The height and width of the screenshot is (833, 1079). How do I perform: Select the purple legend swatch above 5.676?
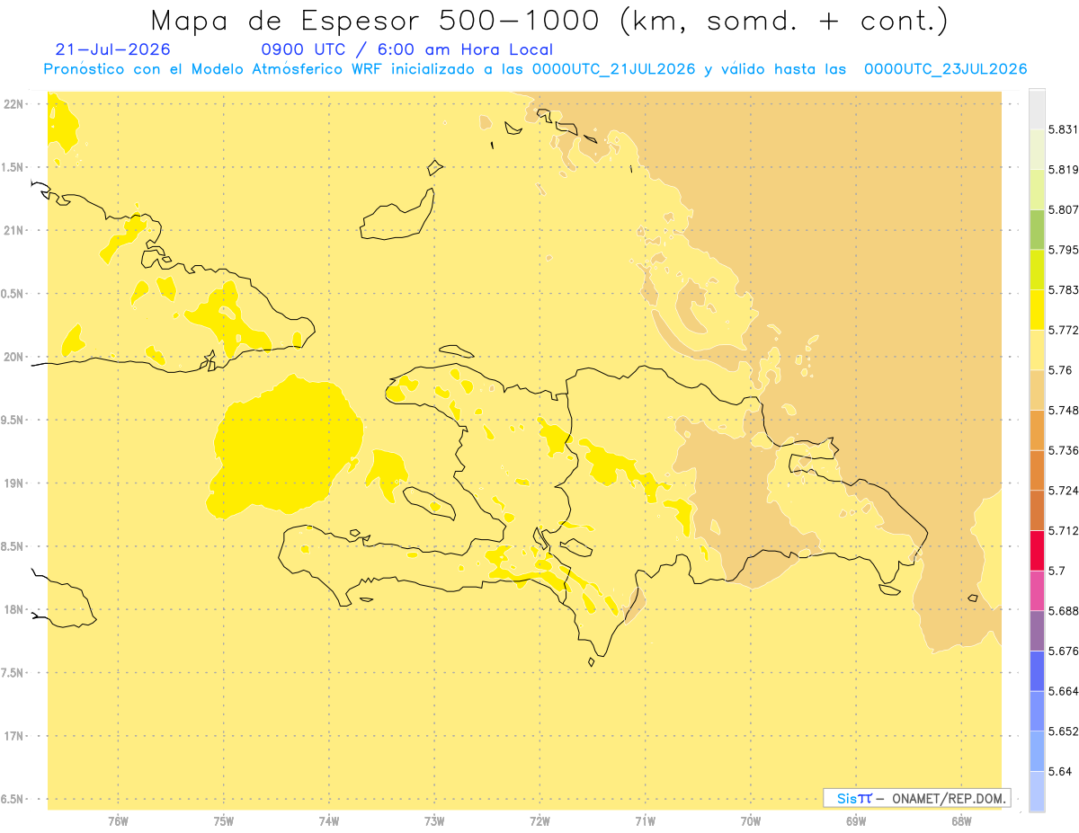click(1037, 631)
